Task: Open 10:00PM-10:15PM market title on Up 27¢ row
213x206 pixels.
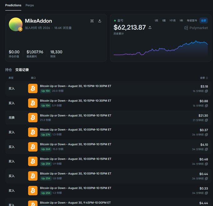Action: (75, 130)
